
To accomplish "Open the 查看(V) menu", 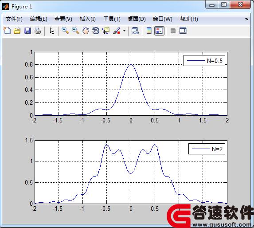I will [63, 19].
